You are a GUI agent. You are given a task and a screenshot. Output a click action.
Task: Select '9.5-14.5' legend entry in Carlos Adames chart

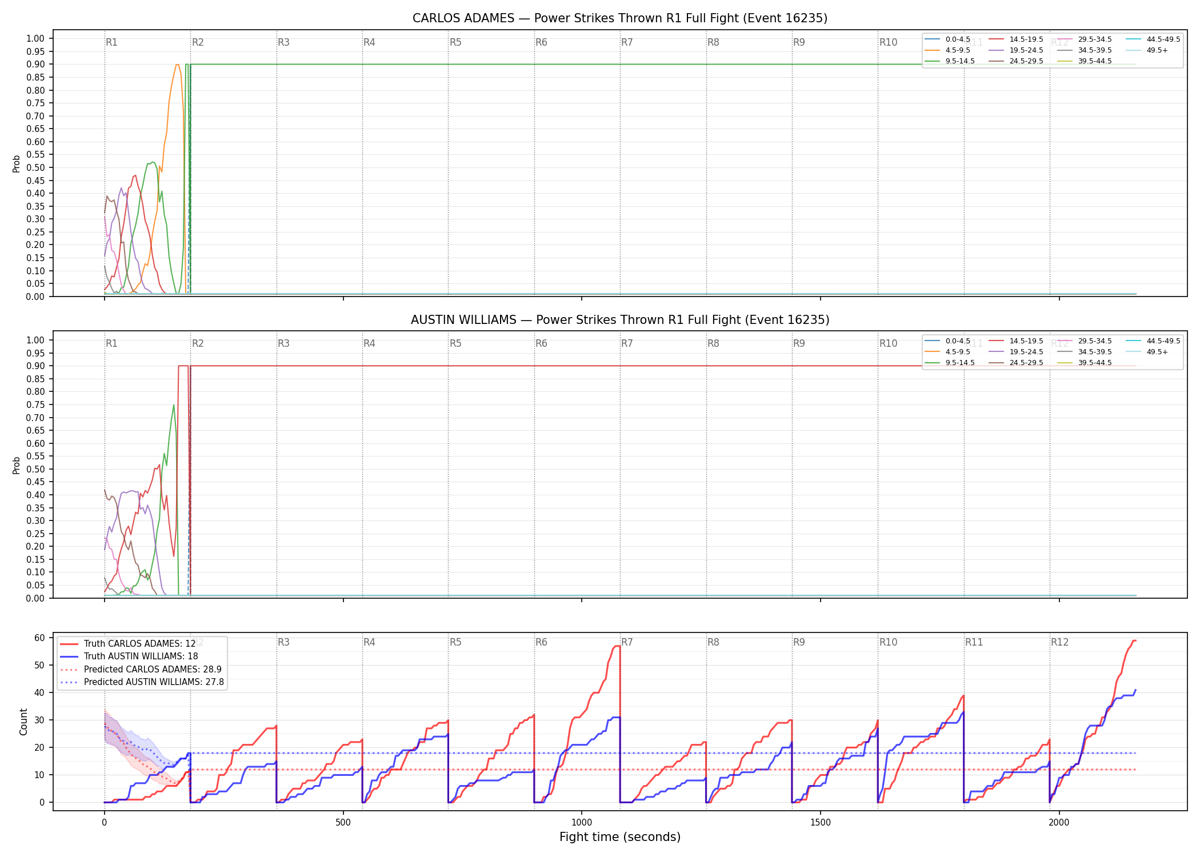950,61
